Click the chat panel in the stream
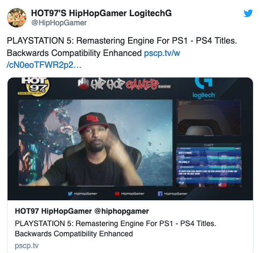Viewport: 260px width, 253px height. [209, 165]
